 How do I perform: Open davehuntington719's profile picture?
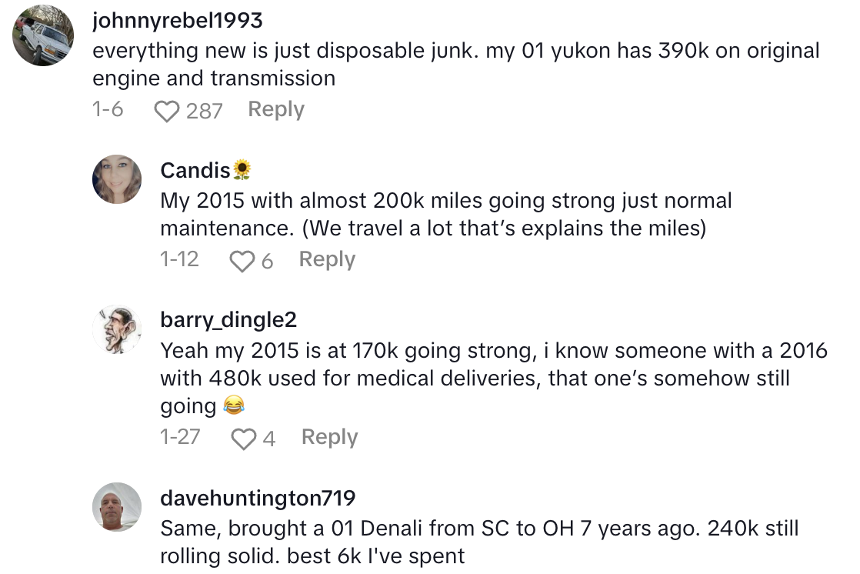(x=117, y=506)
